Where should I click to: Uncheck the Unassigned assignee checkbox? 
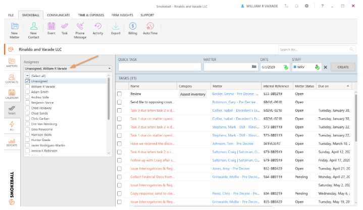point(28,81)
